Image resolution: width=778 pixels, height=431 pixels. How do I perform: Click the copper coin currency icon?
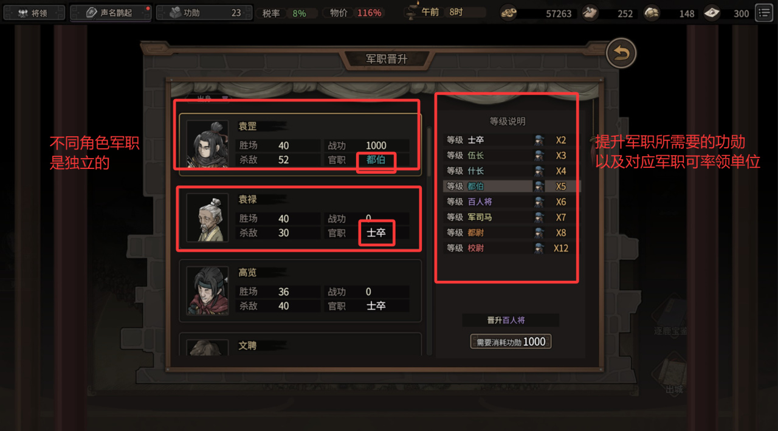509,12
